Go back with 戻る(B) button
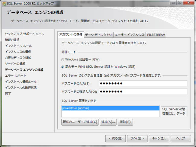This screenshot has width=196, height=147. click(x=115, y=139)
